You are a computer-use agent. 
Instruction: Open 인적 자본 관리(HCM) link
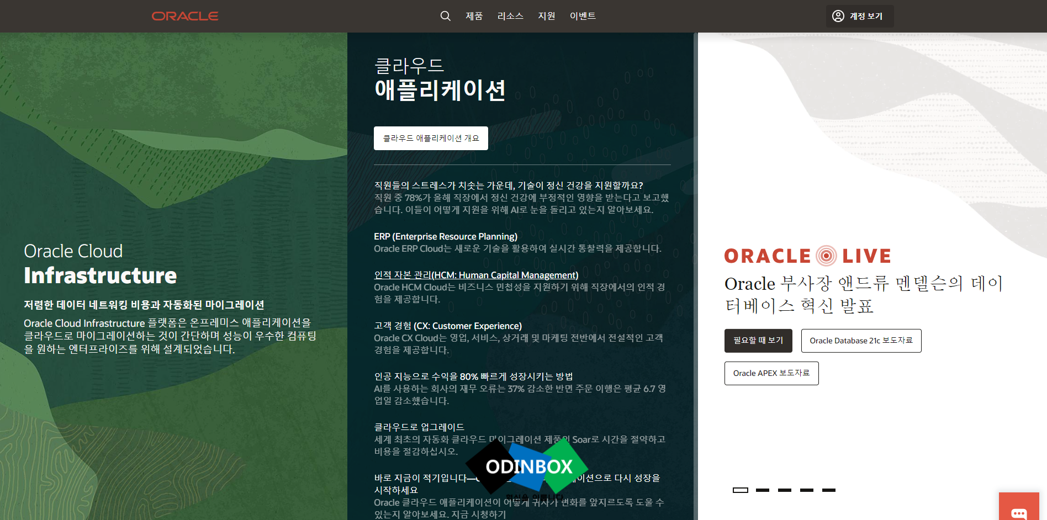click(476, 275)
